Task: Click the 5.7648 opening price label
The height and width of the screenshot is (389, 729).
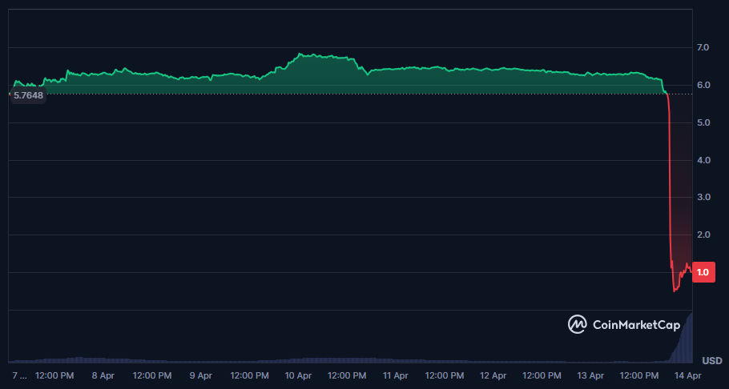Action: 28,95
